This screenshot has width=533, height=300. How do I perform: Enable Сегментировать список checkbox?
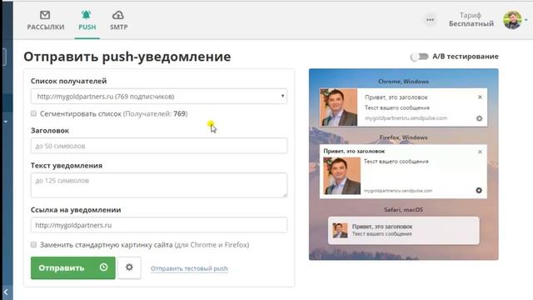[33, 113]
